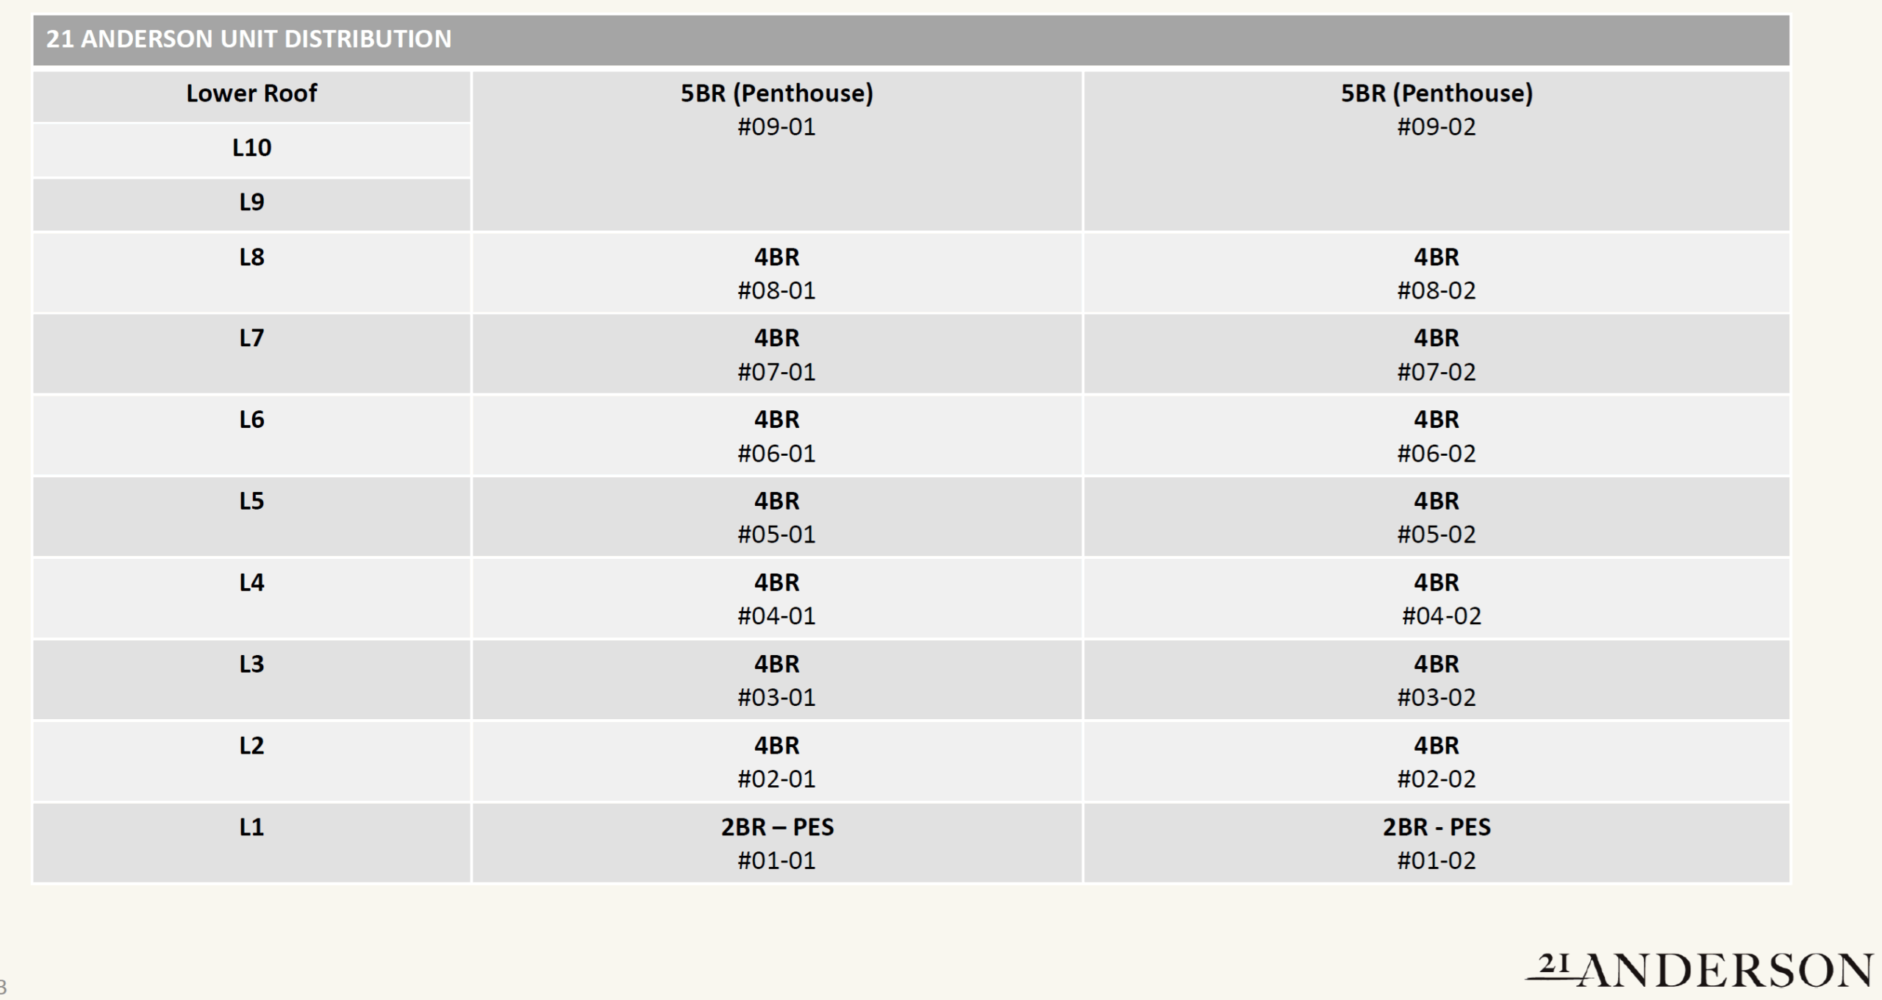The height and width of the screenshot is (1000, 1882).
Task: Click the 4BR #02-02 unit cell
Action: (1436, 762)
